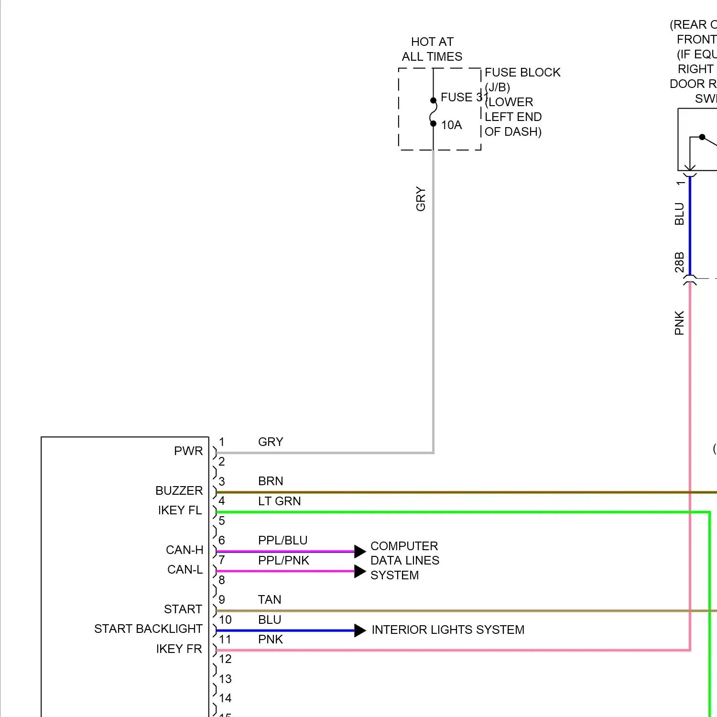The width and height of the screenshot is (717, 717).
Task: Click the PNK label at pin 11
Action: click(x=271, y=639)
